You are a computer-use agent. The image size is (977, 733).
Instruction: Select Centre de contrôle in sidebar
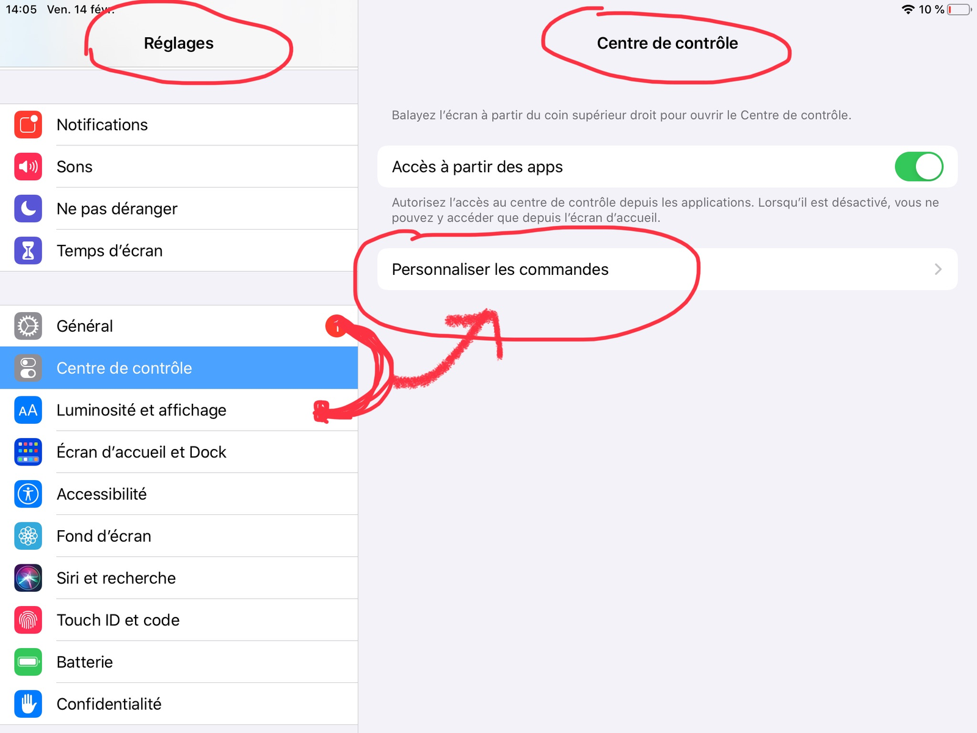(179, 368)
